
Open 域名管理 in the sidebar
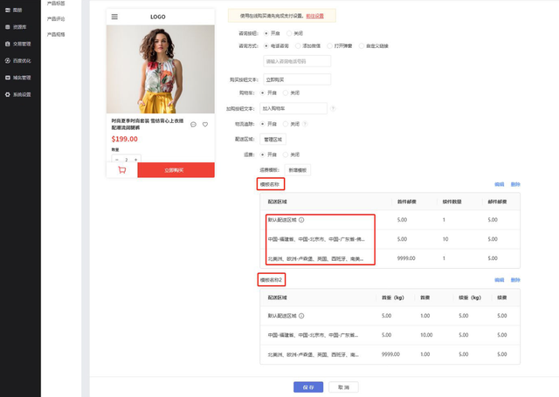point(17,78)
